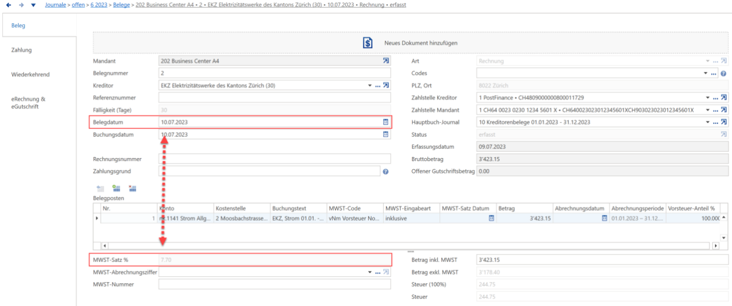
Task: Click into the Belegnummer field
Action: coord(275,73)
